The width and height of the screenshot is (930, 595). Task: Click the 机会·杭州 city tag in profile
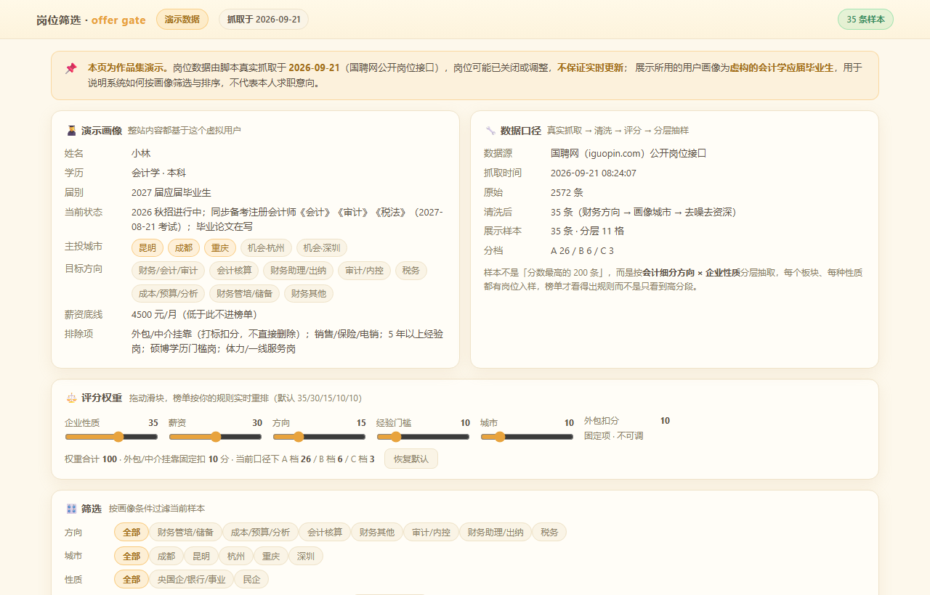(266, 247)
